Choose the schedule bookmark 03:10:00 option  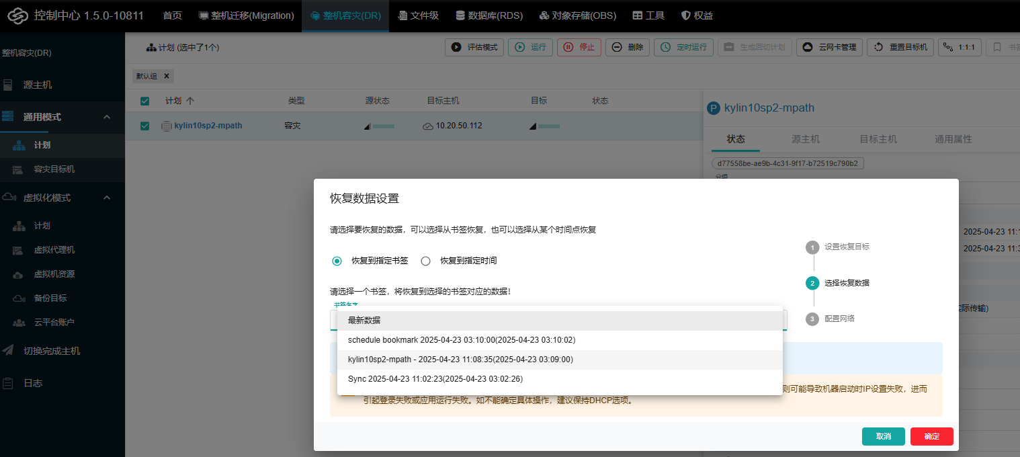[461, 340]
